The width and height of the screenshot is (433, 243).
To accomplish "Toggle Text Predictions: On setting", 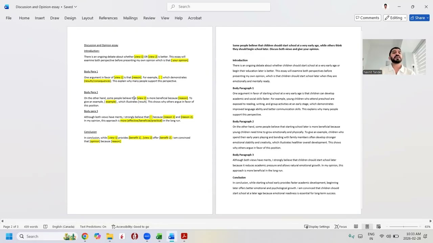I will (93, 226).
